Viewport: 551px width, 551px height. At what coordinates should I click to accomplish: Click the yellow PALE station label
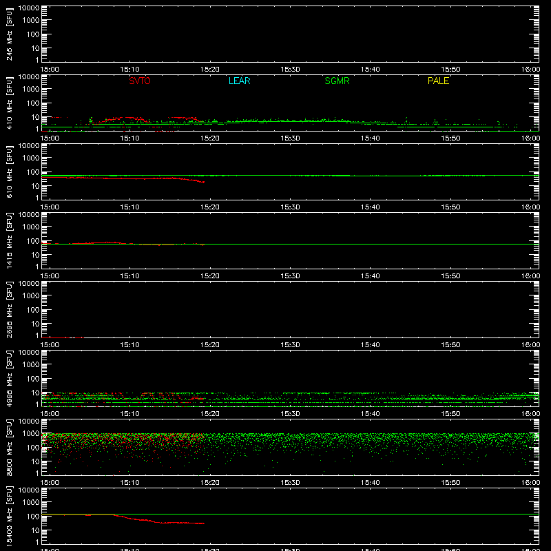click(x=438, y=81)
